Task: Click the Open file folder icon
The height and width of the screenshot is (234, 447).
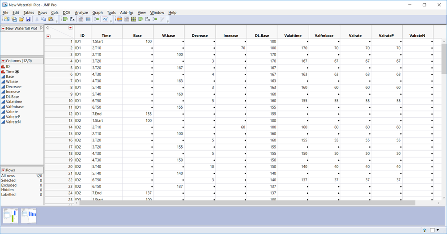Action: pyautogui.click(x=21, y=19)
